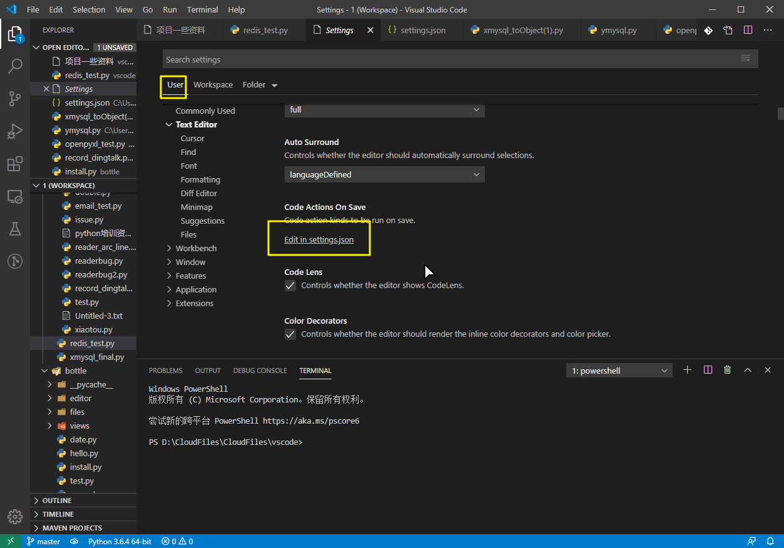Open the Selection menu

89,9
